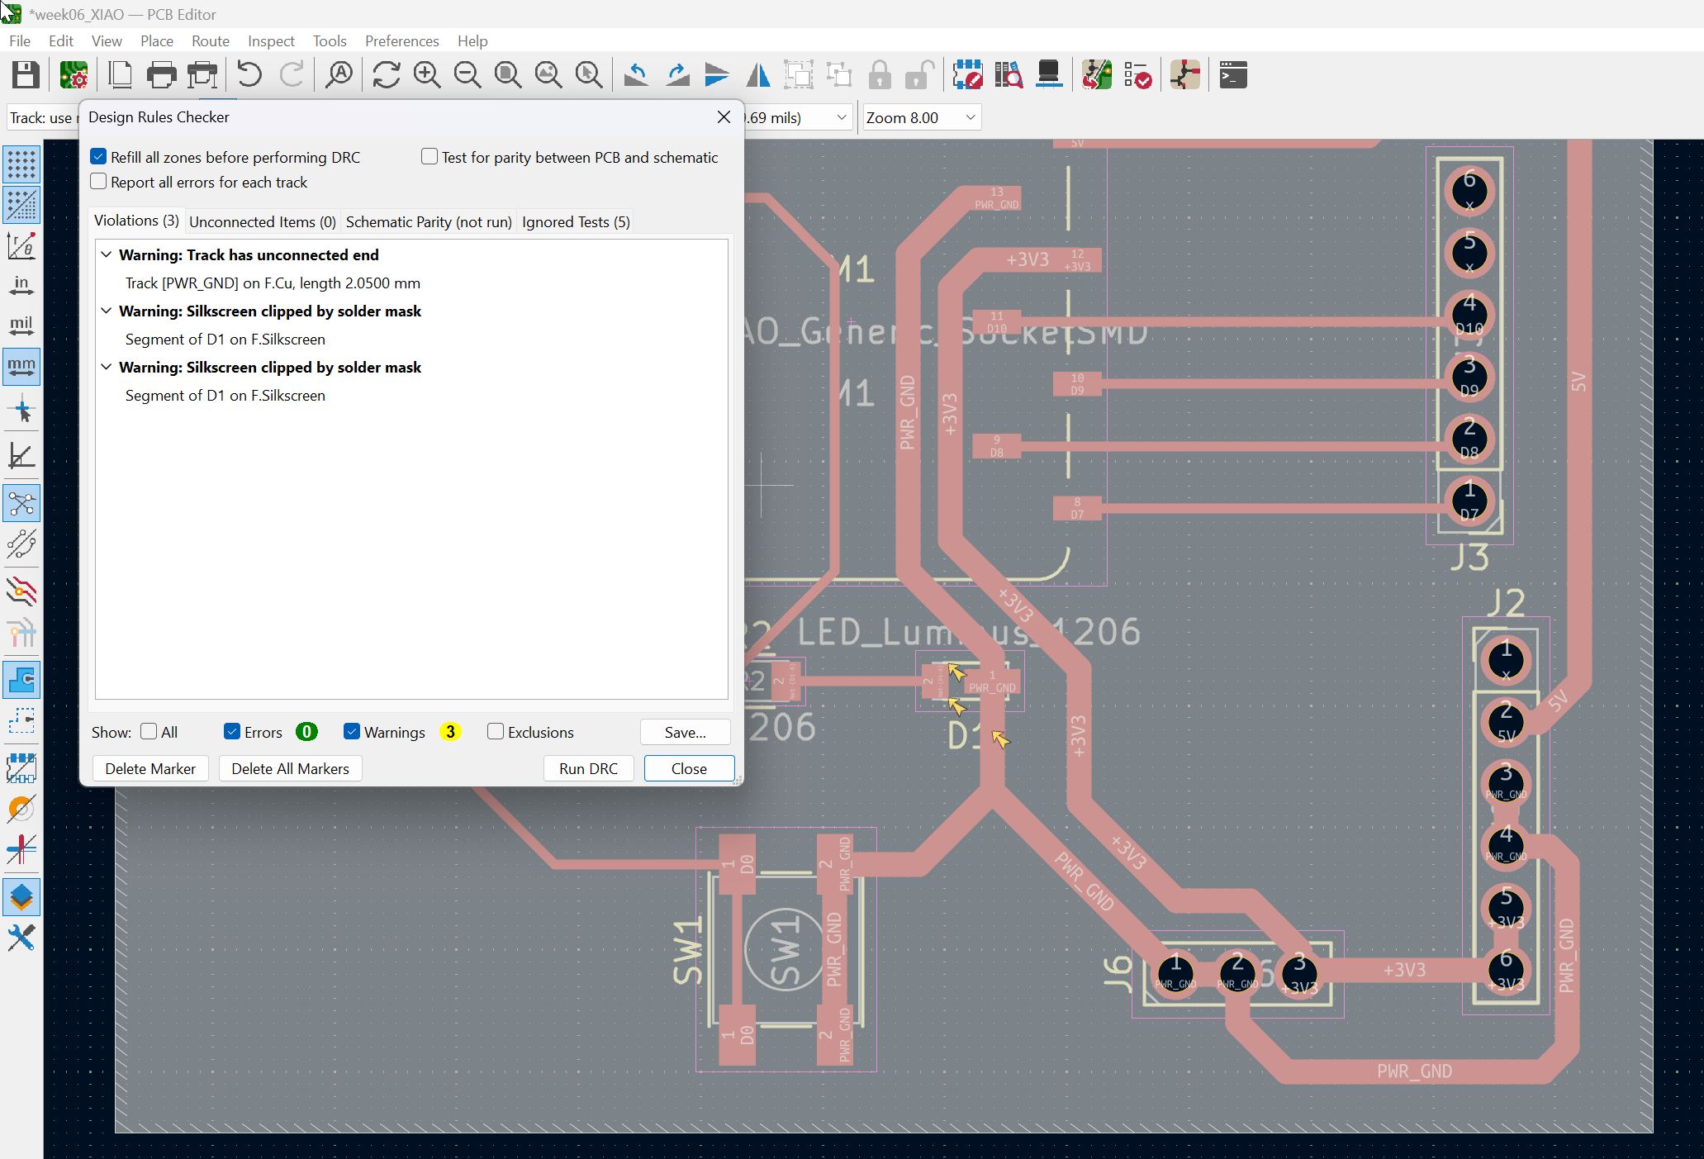Viewport: 1704px width, 1159px height.
Task: Open the Zoom 8.00 dropdown
Action: [971, 117]
